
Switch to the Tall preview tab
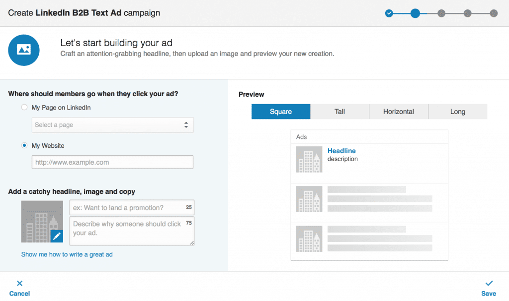339,112
